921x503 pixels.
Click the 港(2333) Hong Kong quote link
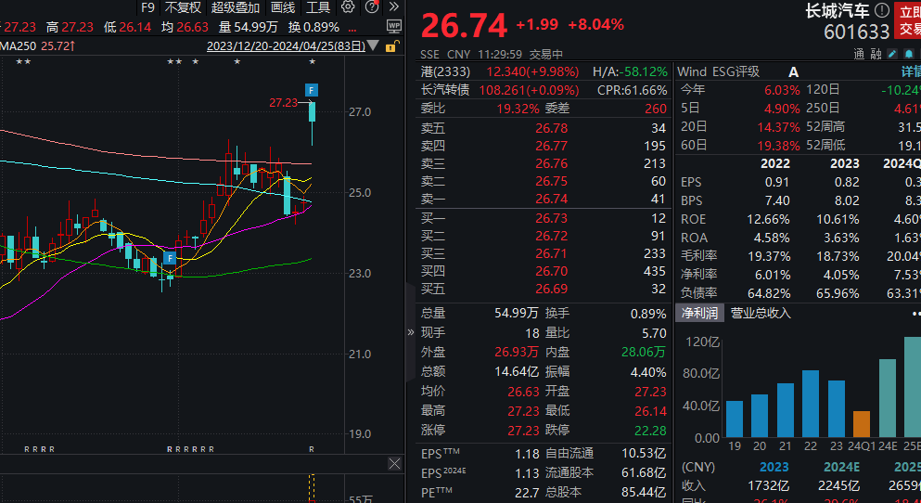(x=446, y=71)
